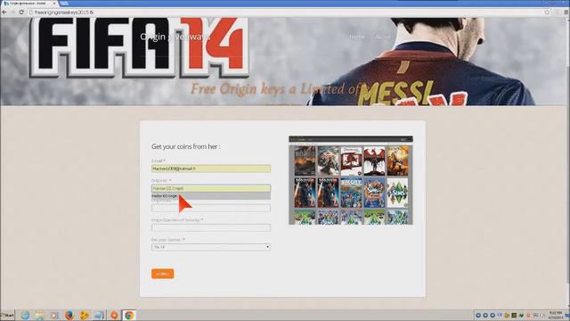
Task: Click the red round tray icon
Action: point(528,315)
